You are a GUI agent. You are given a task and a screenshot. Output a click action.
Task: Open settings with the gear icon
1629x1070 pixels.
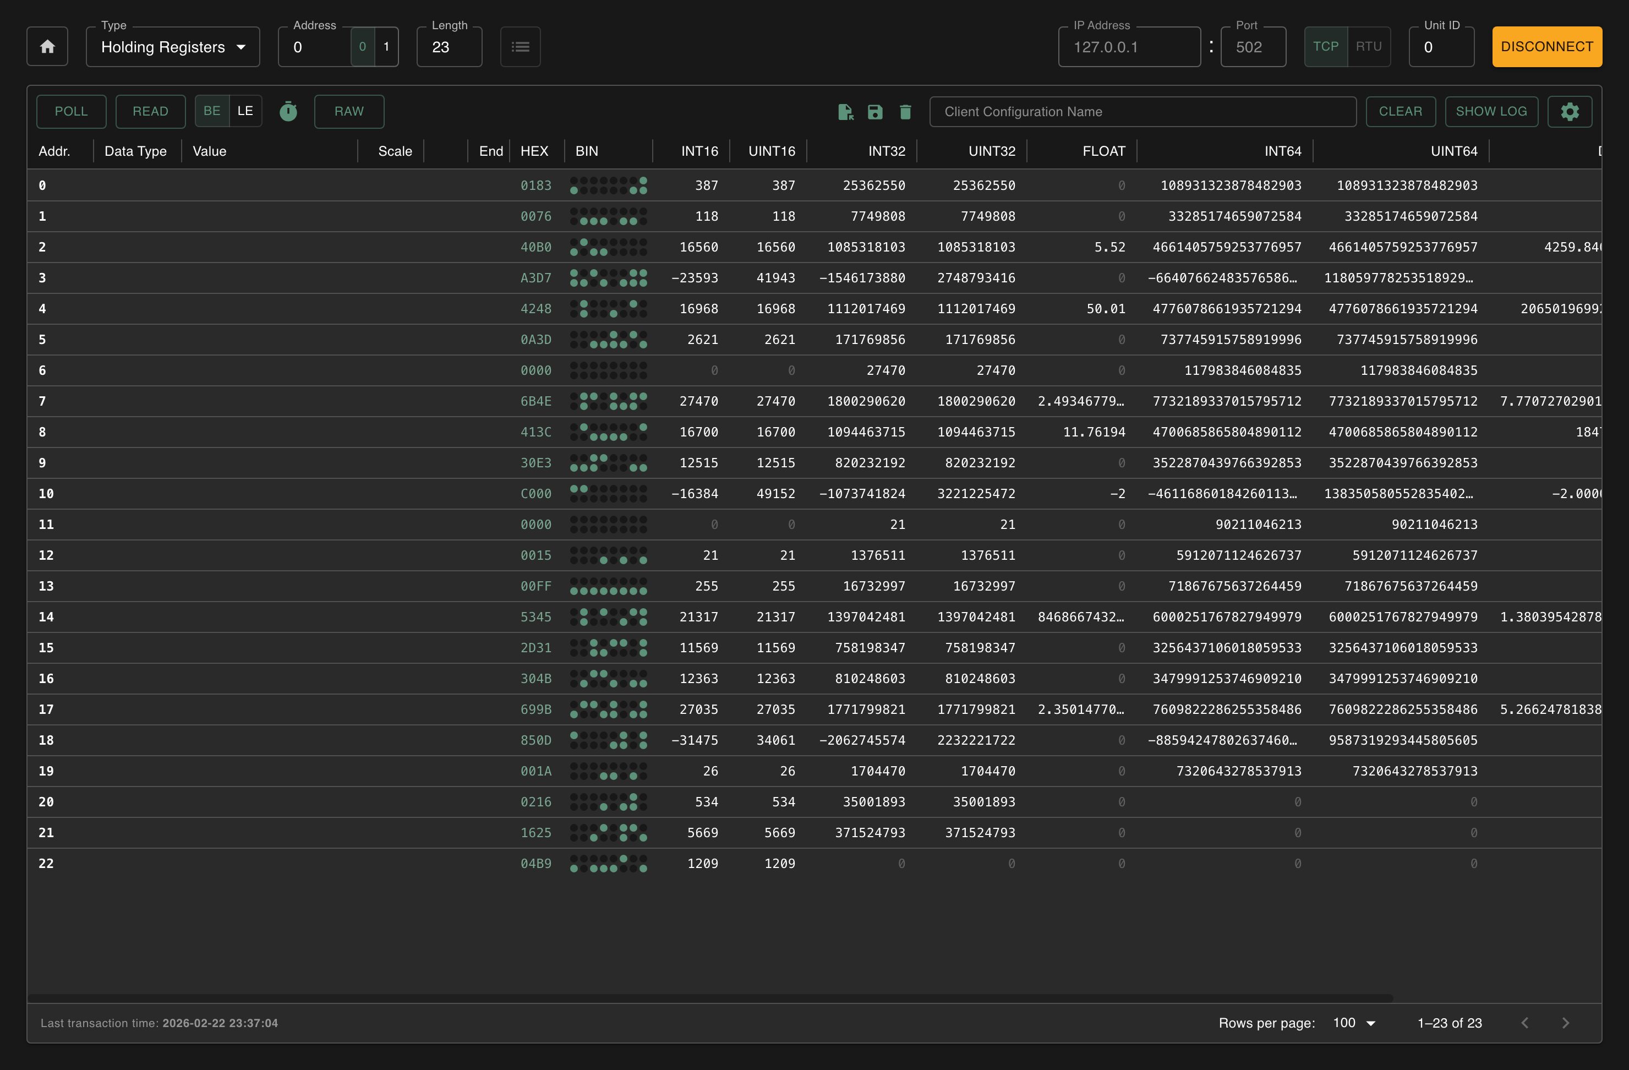coord(1570,111)
